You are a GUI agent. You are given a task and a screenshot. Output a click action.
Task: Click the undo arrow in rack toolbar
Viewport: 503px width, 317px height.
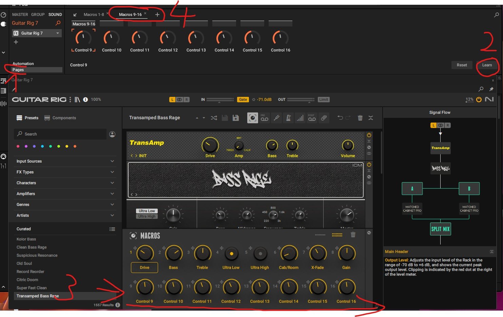pos(340,118)
